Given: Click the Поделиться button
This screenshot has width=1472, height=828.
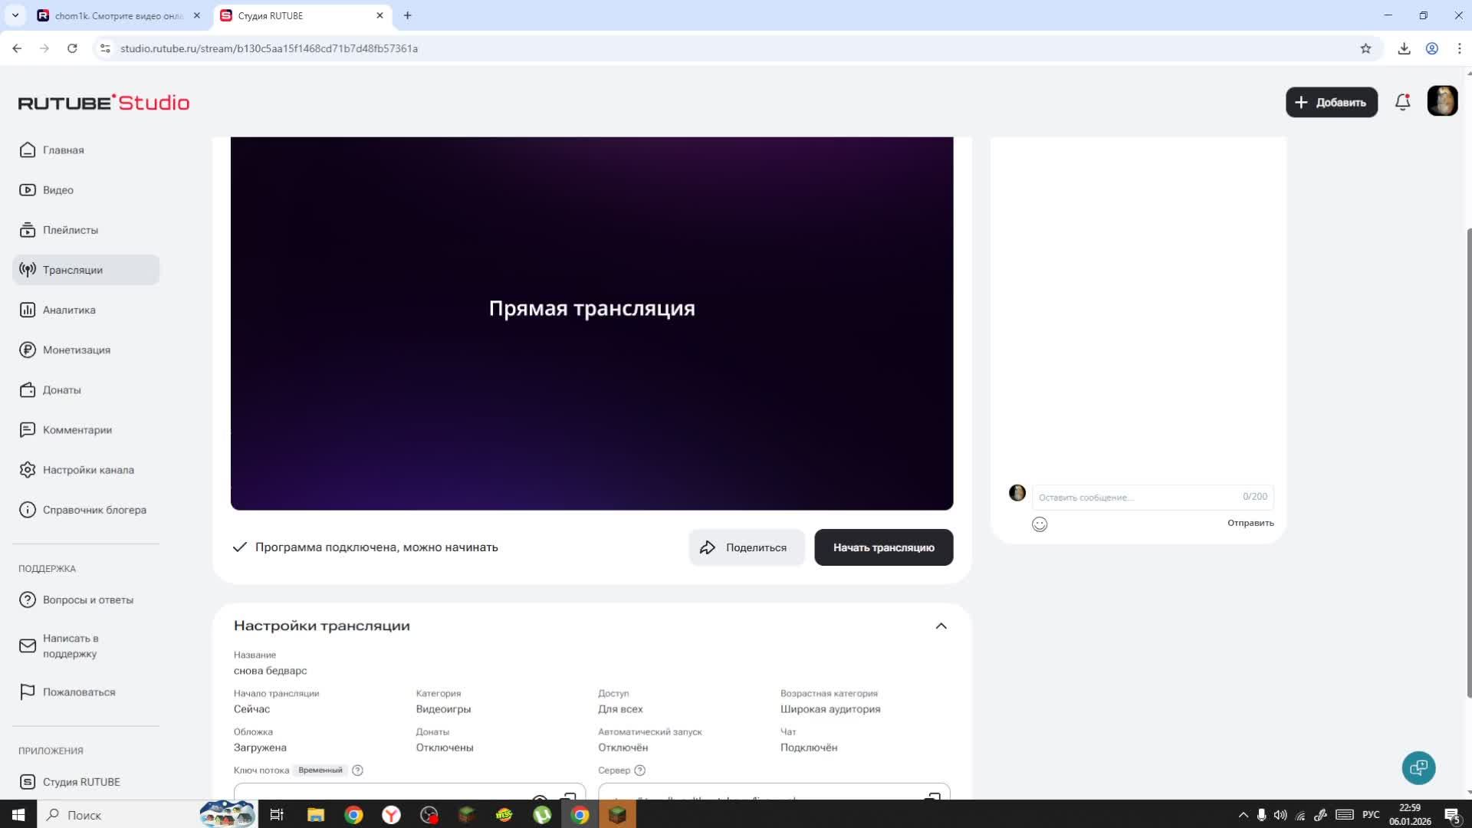Looking at the screenshot, I should pos(746,547).
